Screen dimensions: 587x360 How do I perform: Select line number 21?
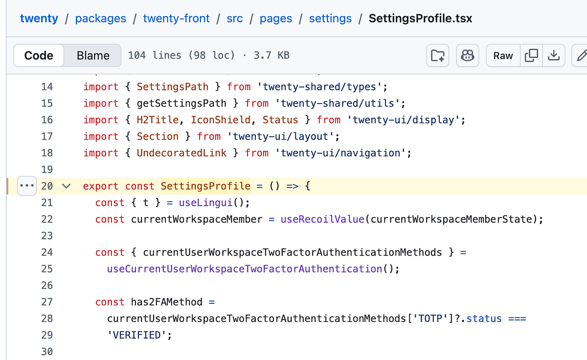click(x=47, y=203)
